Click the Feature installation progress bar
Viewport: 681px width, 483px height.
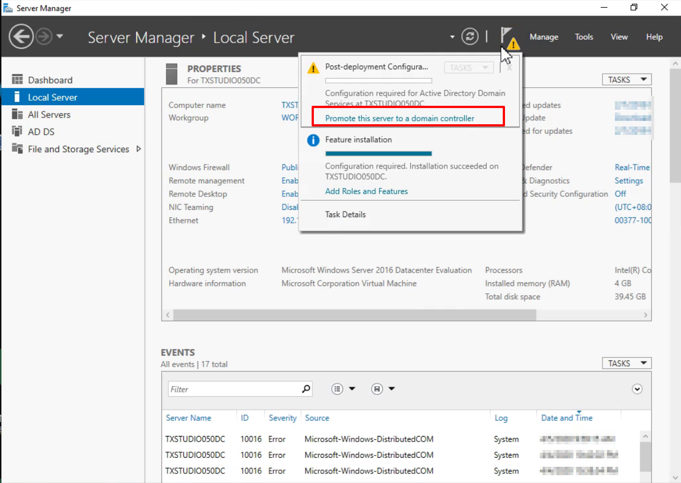pyautogui.click(x=378, y=153)
